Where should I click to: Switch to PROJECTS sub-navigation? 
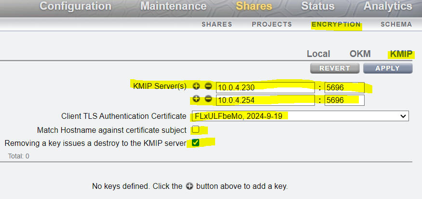pyautogui.click(x=272, y=24)
